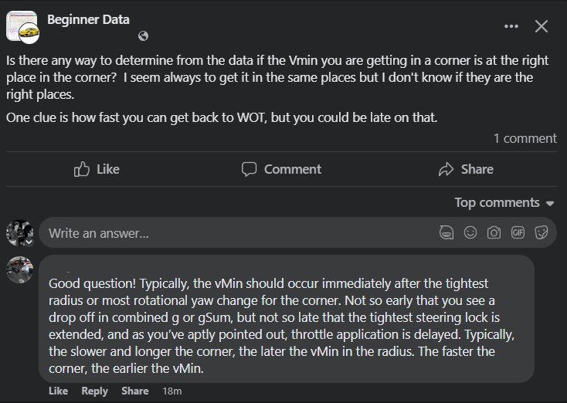The width and height of the screenshot is (567, 403).
Task: Add a GIF to the answer
Action: pos(518,232)
